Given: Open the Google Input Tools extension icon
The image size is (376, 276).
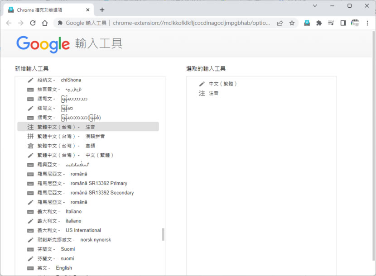Looking at the screenshot, I should pos(307,23).
